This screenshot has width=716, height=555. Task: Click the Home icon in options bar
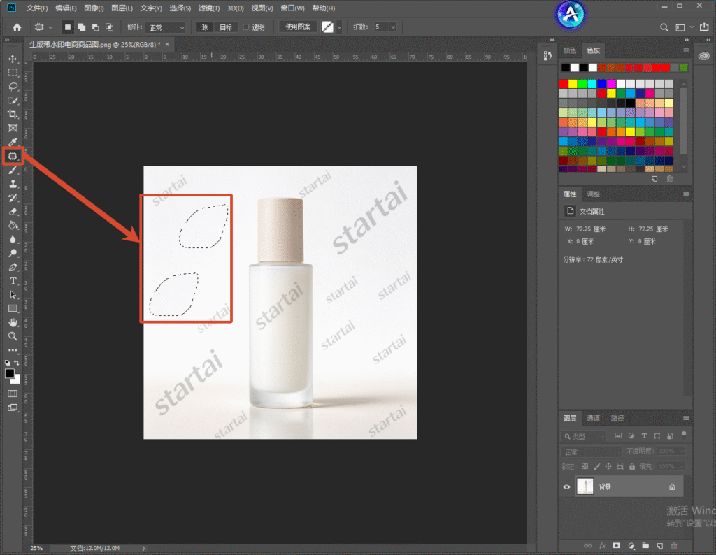pos(17,27)
